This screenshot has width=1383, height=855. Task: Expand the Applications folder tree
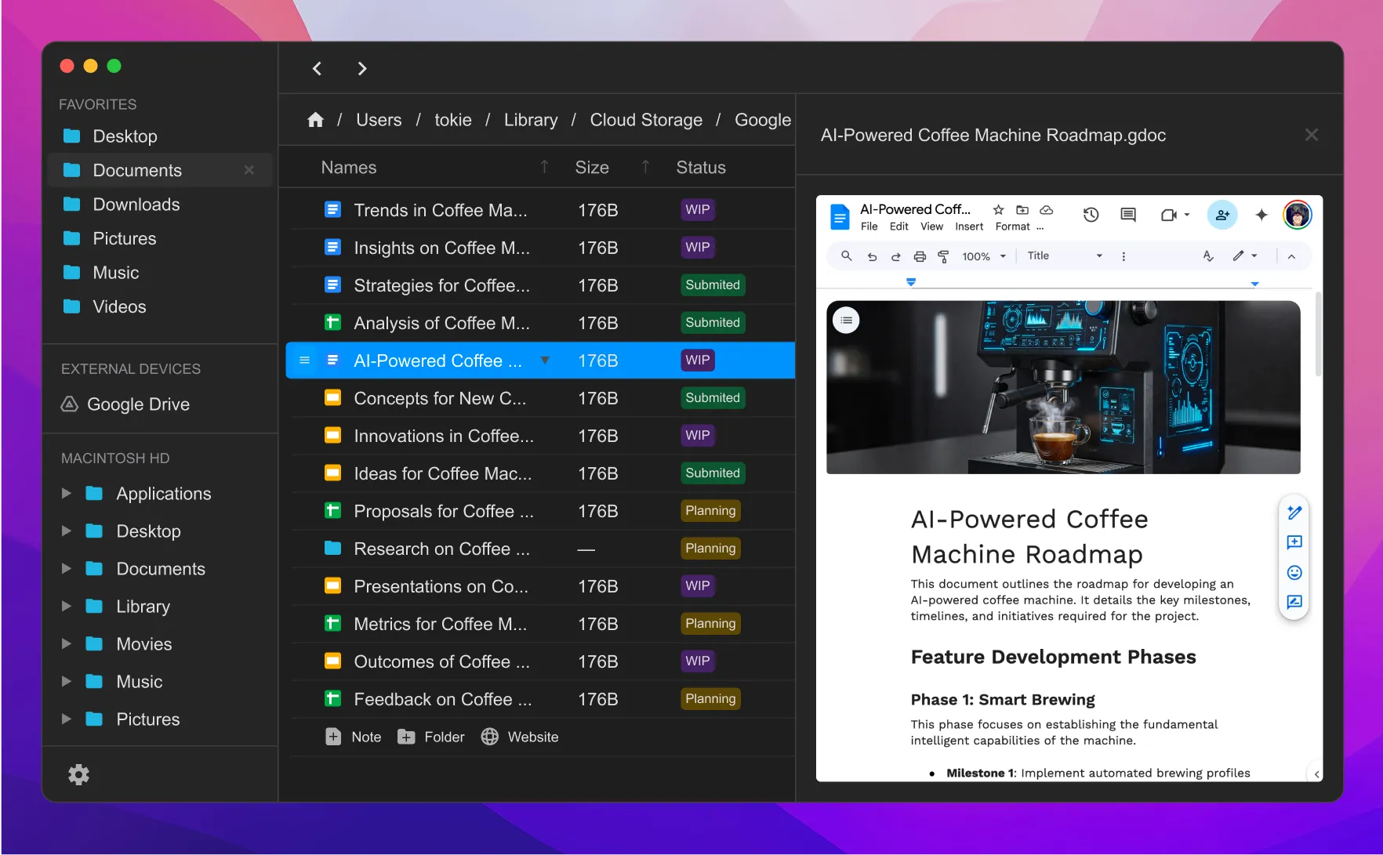coord(67,494)
